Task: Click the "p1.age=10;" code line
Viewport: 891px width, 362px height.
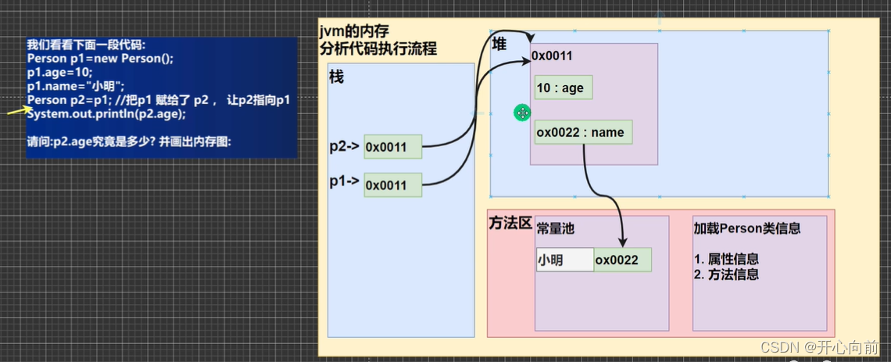Action: point(59,73)
